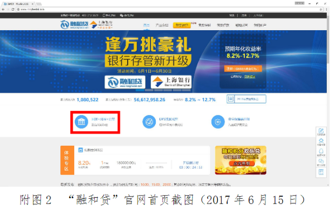Click the address bar URL field

click(168, 9)
